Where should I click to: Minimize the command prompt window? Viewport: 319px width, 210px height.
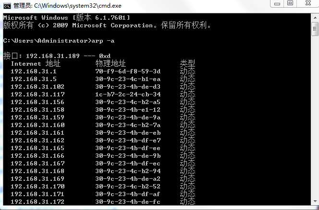pos(277,3)
